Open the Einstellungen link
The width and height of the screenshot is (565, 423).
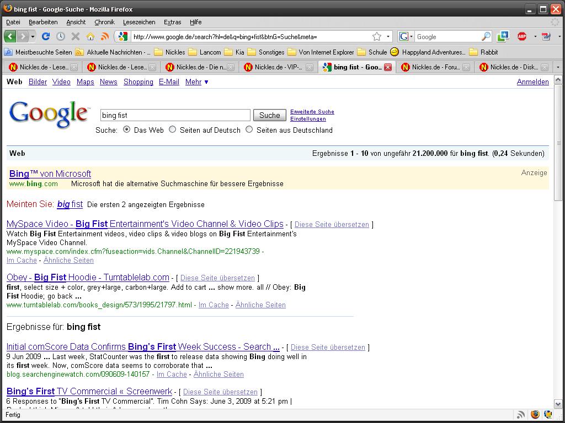(x=308, y=119)
